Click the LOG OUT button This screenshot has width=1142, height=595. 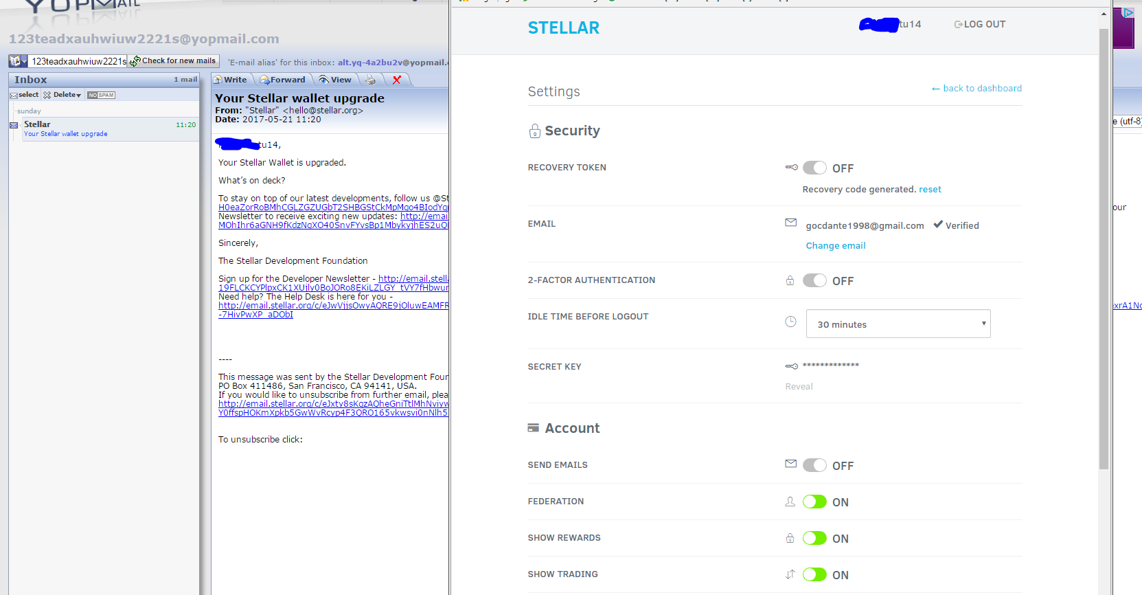click(980, 24)
